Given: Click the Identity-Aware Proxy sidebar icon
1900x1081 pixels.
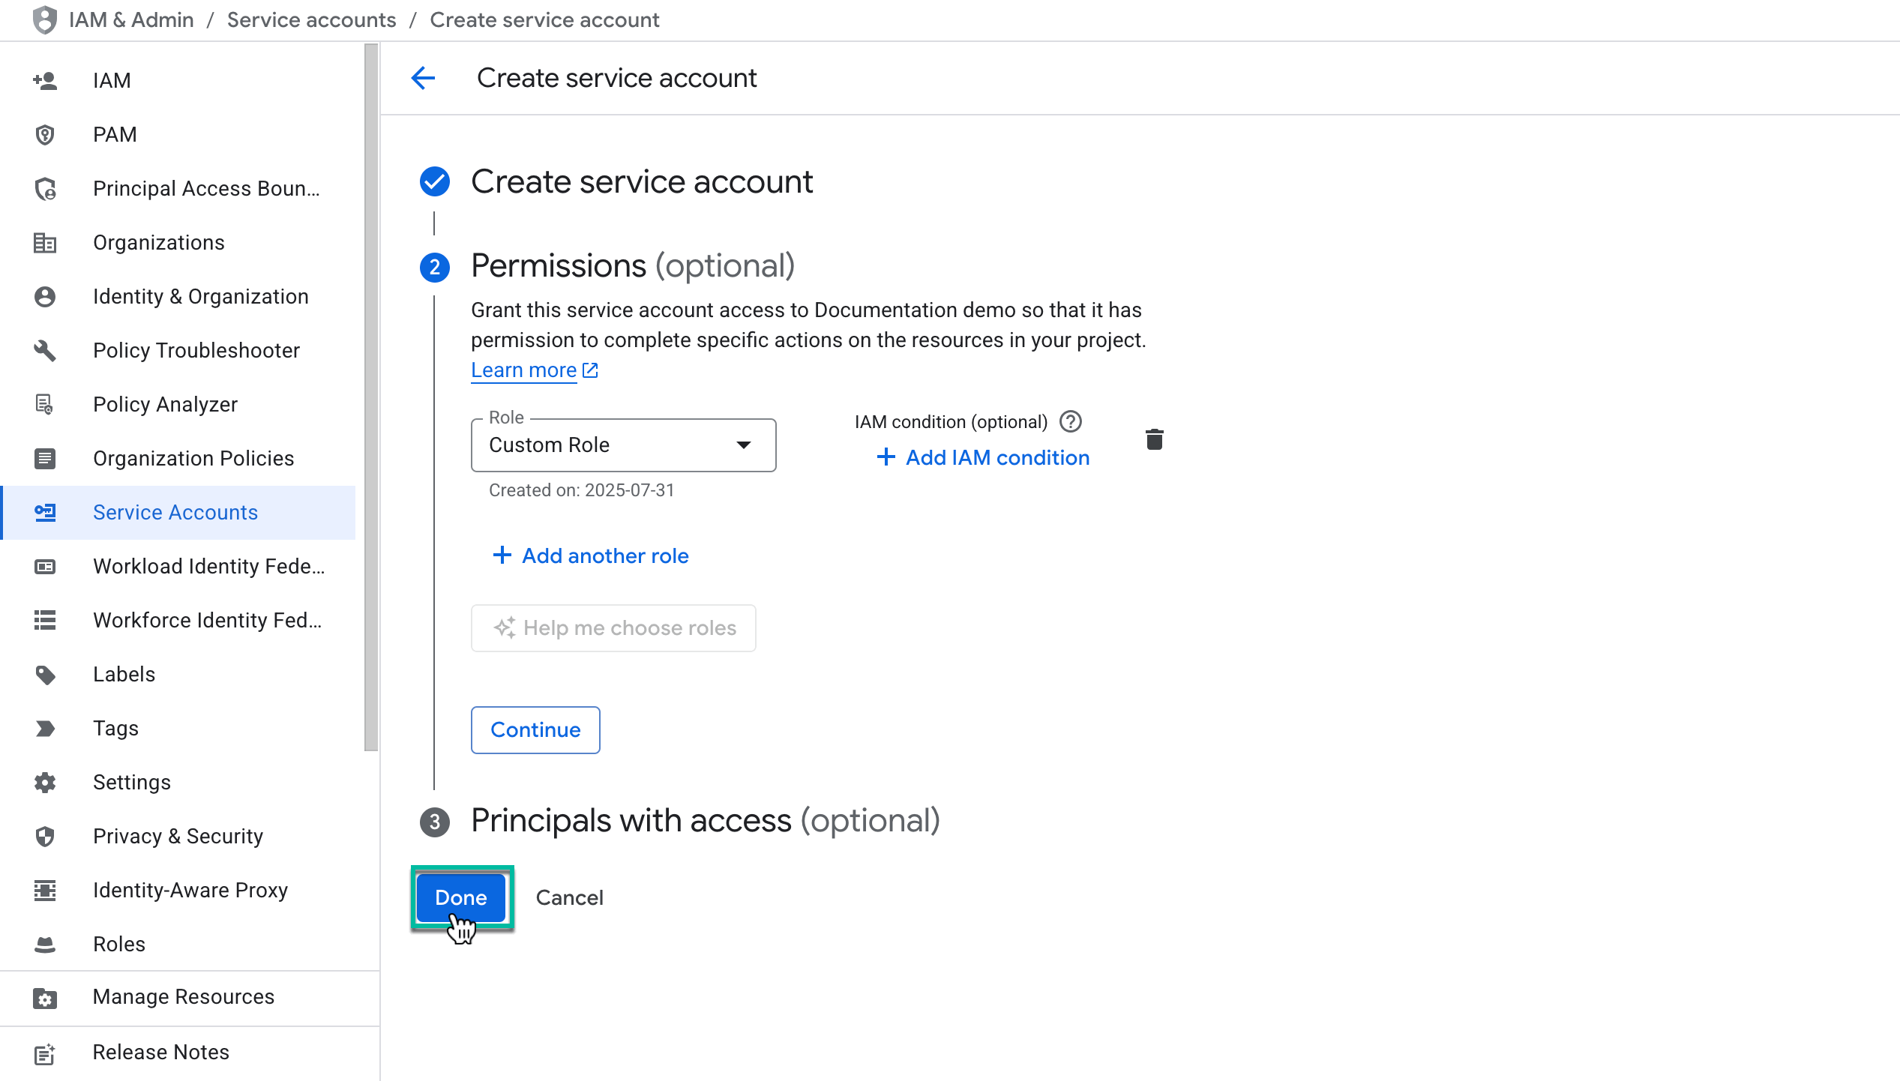Looking at the screenshot, I should coord(44,890).
